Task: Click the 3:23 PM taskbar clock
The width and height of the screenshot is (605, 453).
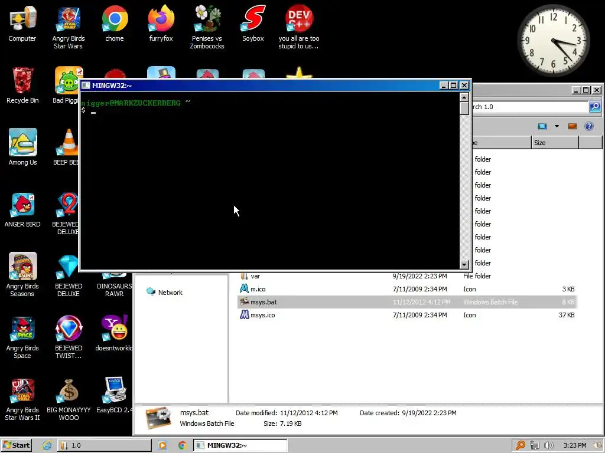Action: pos(575,445)
